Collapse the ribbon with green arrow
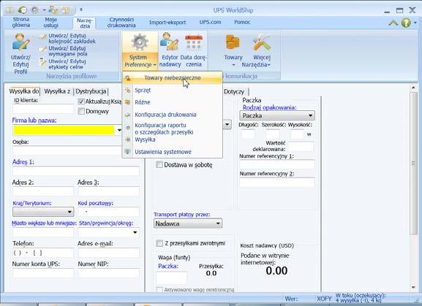The width and height of the screenshot is (422, 306). (393, 23)
